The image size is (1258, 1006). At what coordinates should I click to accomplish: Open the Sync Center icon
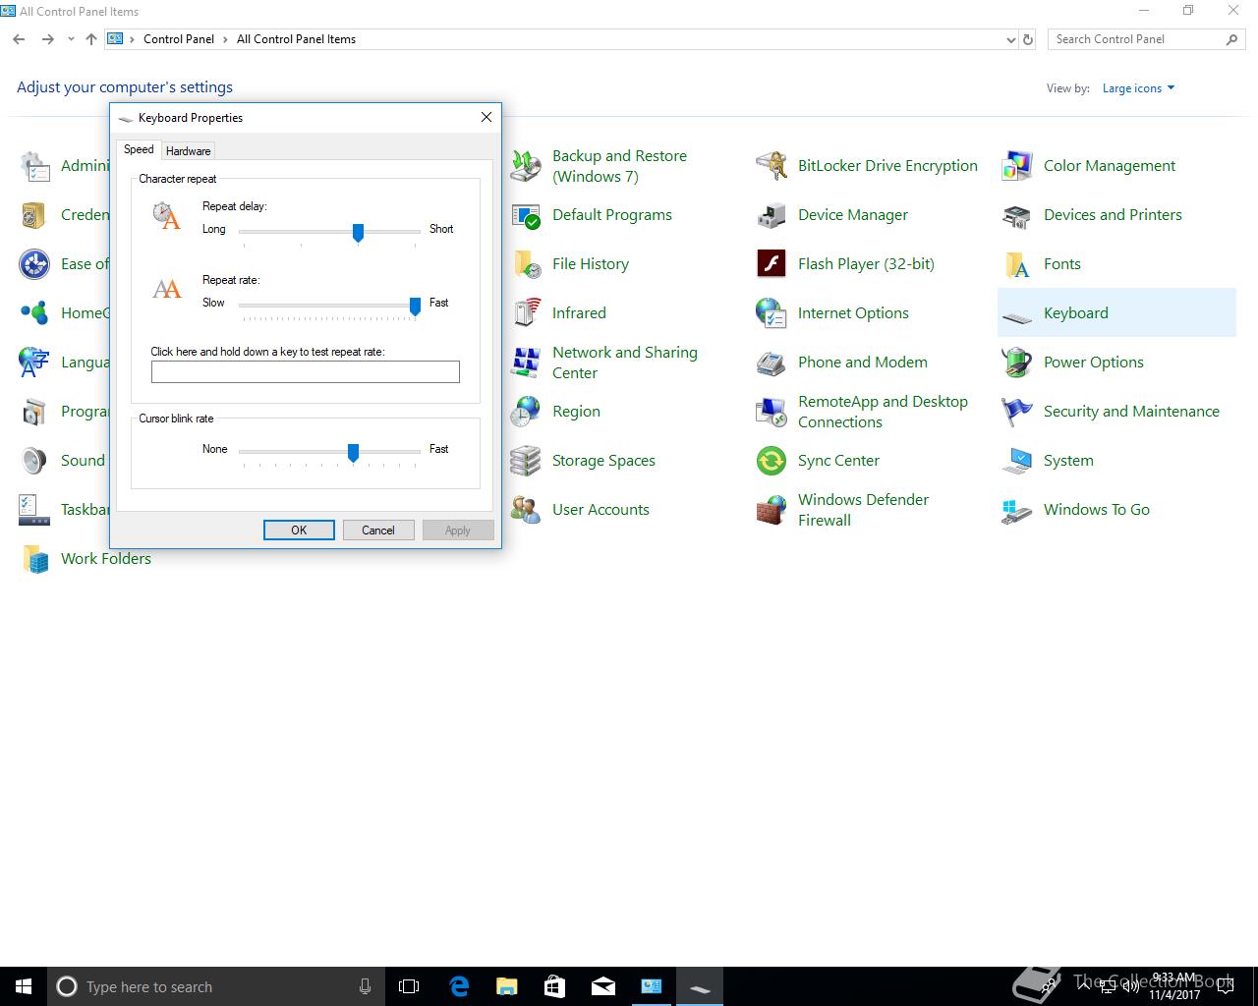[772, 461]
